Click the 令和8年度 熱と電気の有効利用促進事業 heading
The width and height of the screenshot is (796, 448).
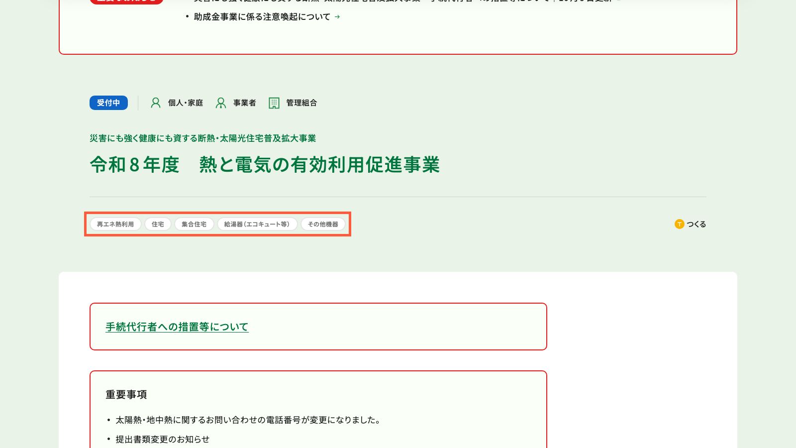click(x=265, y=165)
